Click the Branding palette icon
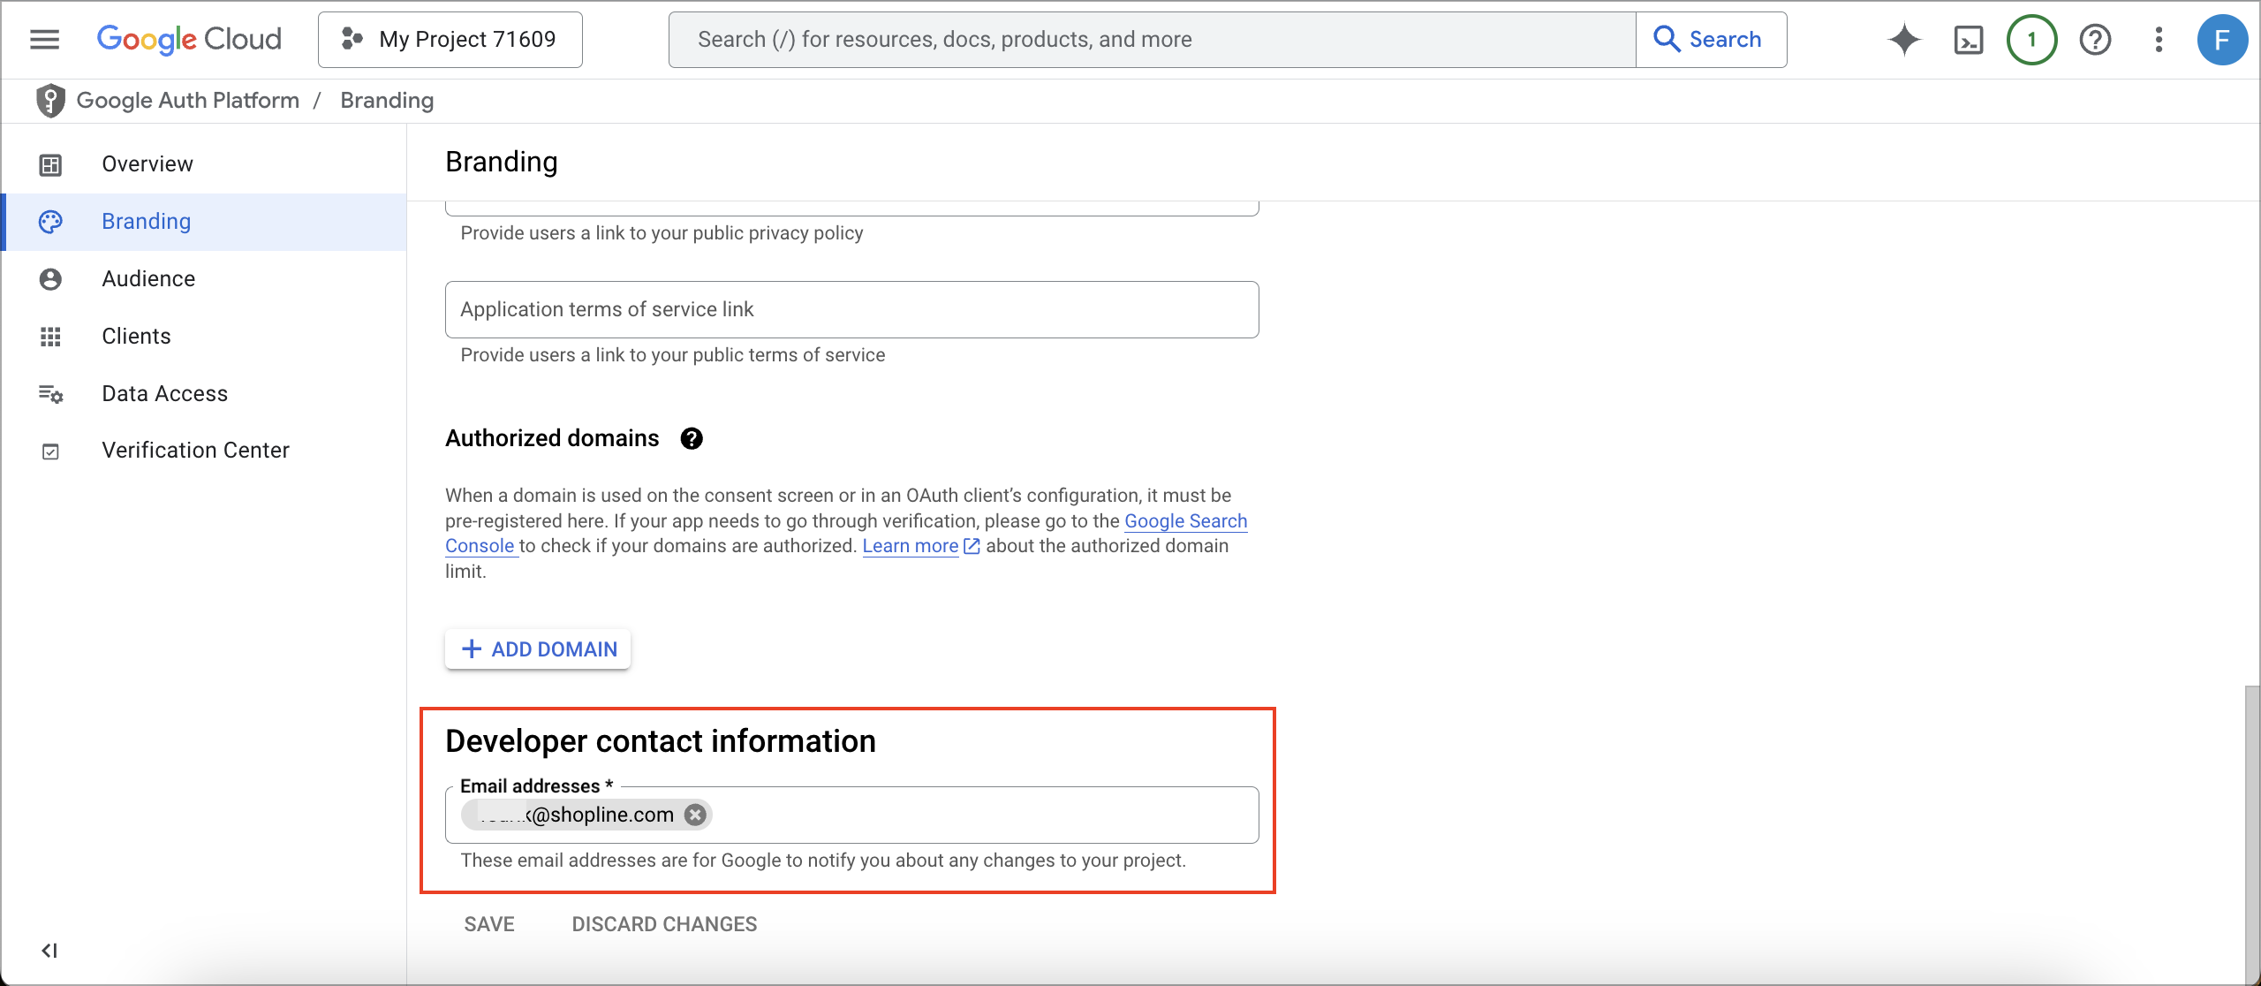 (50, 222)
